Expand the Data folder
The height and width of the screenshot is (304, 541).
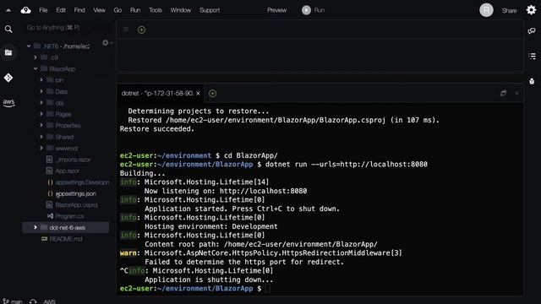coord(41,91)
